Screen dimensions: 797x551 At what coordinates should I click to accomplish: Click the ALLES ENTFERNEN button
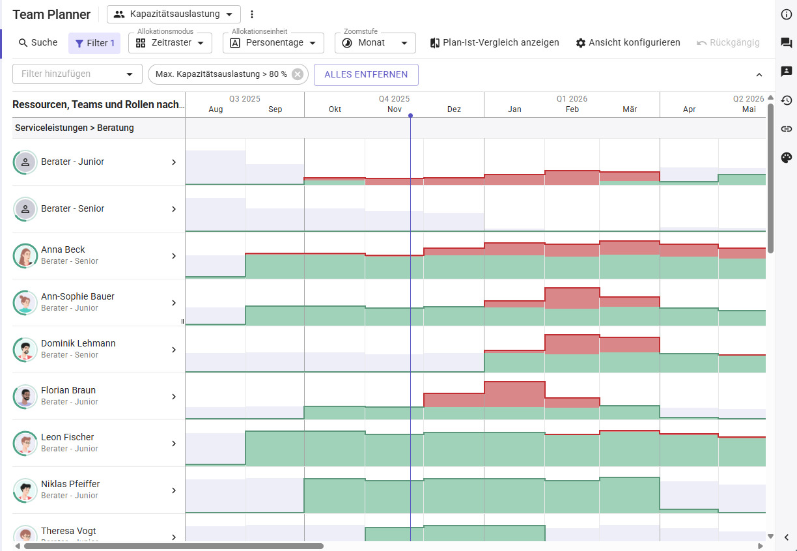[x=366, y=74]
